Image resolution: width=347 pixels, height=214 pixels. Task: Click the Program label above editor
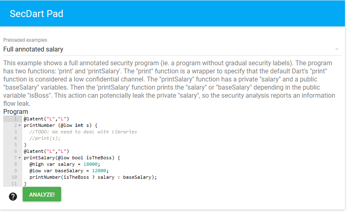(15, 111)
